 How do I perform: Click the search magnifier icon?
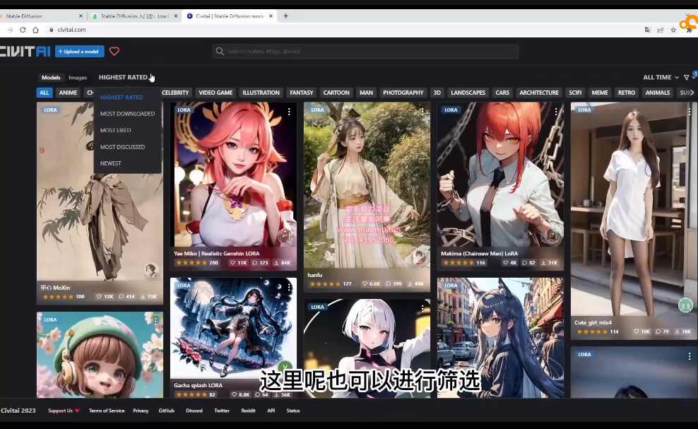point(220,51)
